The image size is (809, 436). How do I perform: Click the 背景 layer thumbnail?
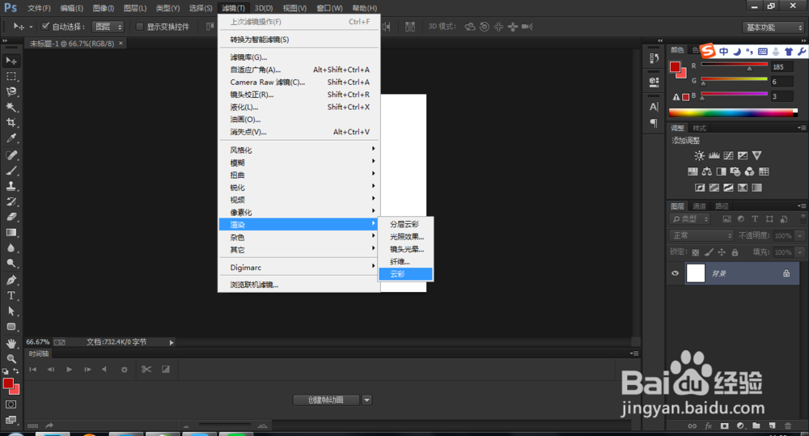coord(696,273)
